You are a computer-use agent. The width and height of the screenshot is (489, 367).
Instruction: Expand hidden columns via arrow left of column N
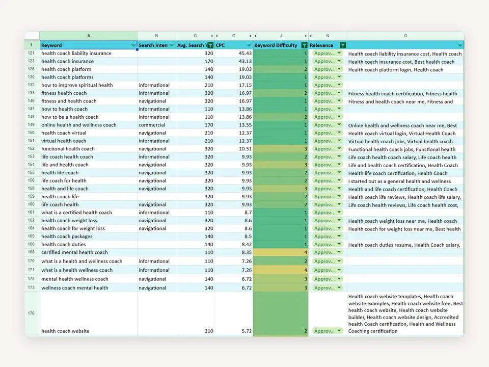pos(311,36)
